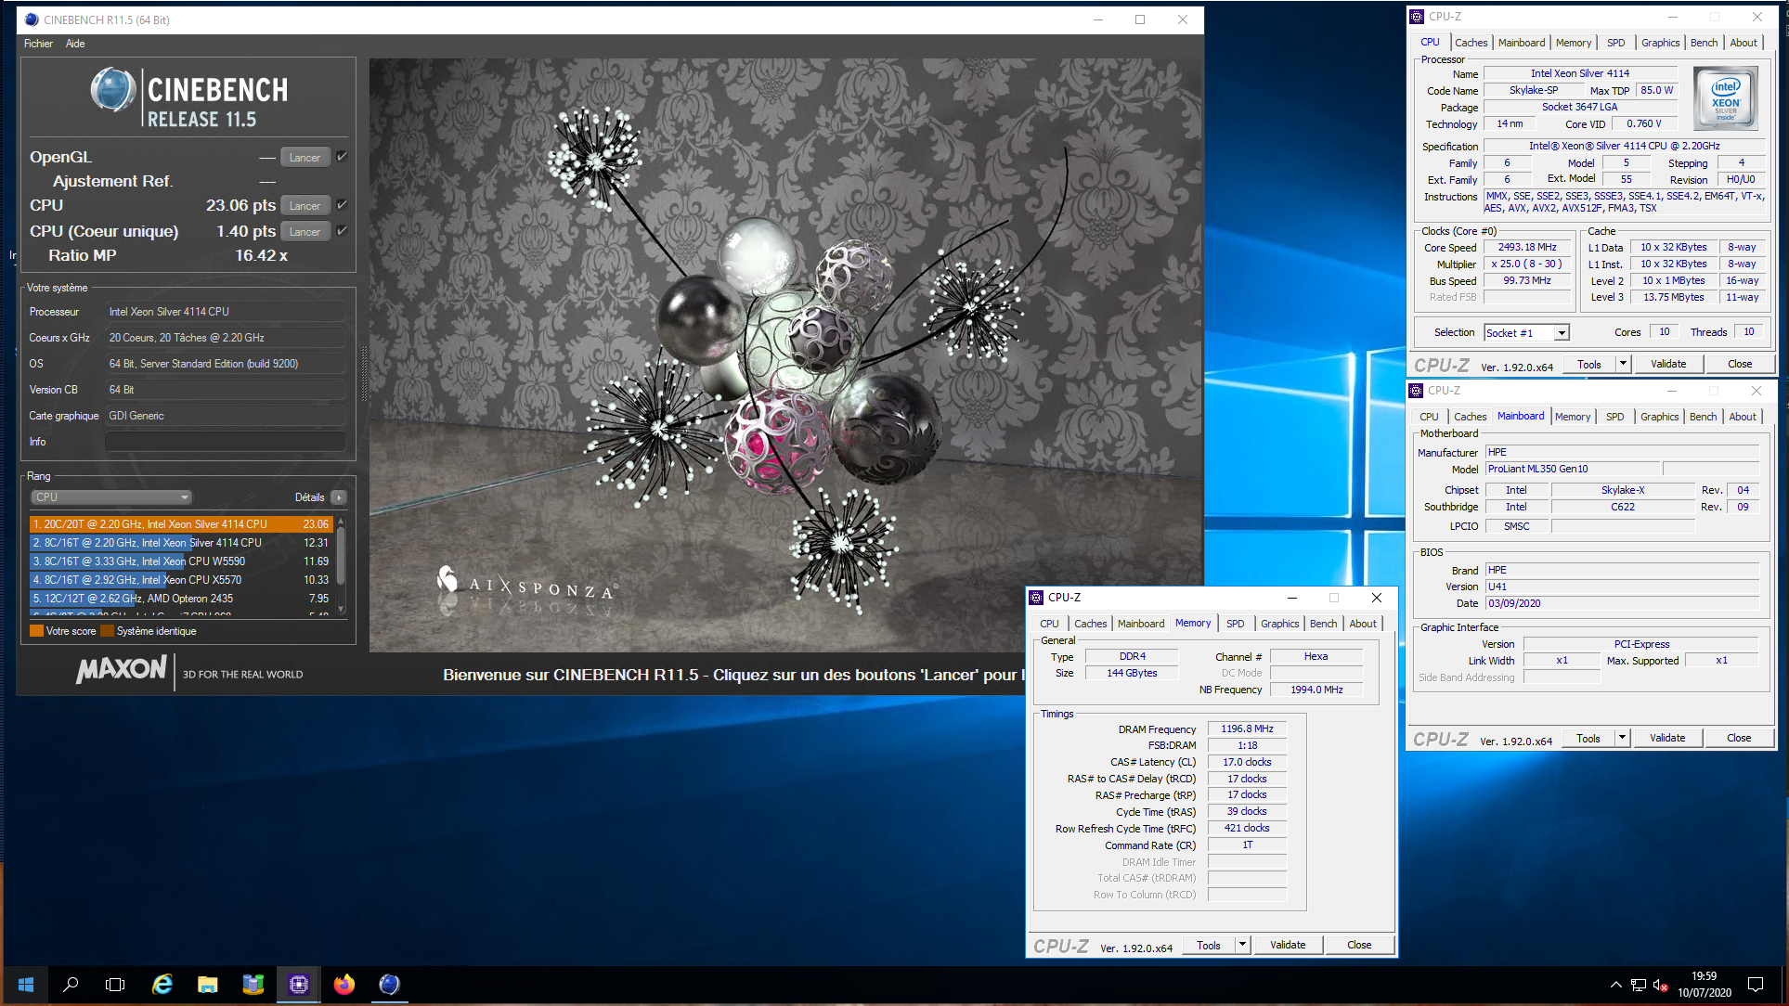Image resolution: width=1789 pixels, height=1006 pixels.
Task: Open the Server Manager taskbar icon
Action: click(253, 985)
